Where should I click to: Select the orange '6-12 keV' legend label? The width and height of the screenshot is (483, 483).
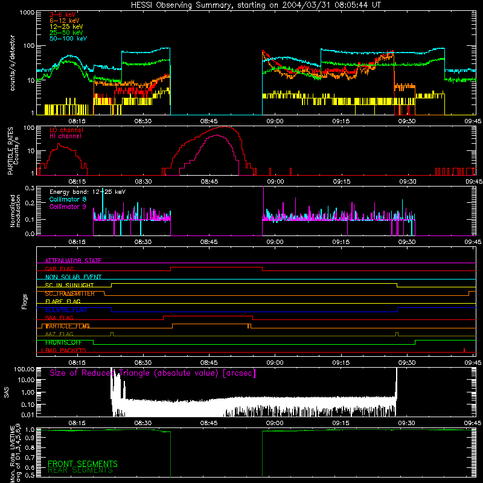[65, 21]
